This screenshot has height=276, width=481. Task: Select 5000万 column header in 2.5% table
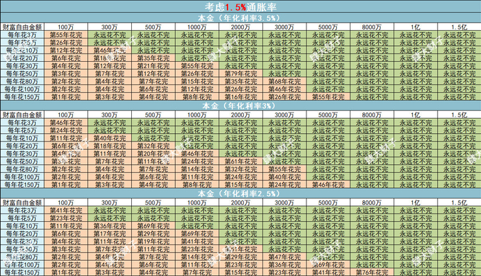tap(328, 203)
